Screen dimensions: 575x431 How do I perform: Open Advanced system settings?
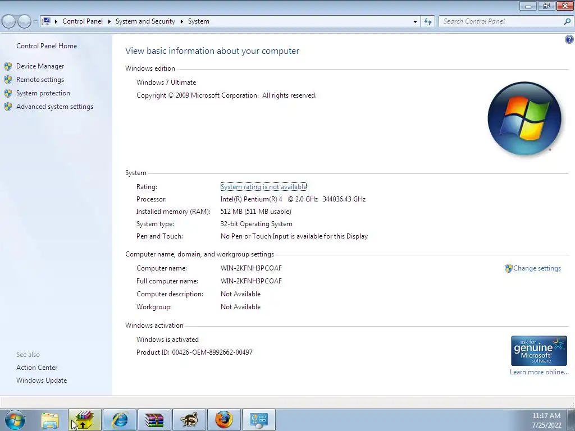54,107
